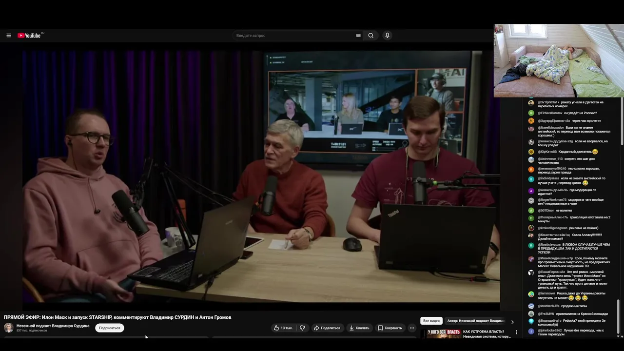
Task: Open avatar of @johnlocke6362 in chat
Action: point(531,331)
